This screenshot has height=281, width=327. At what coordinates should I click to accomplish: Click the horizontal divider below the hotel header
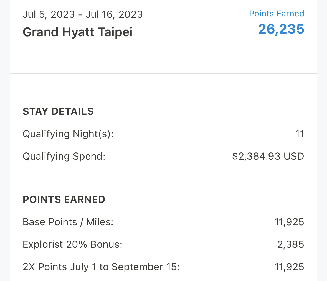click(163, 74)
